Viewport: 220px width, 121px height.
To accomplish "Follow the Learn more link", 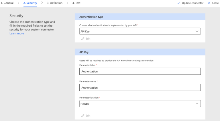I will pos(17,34).
